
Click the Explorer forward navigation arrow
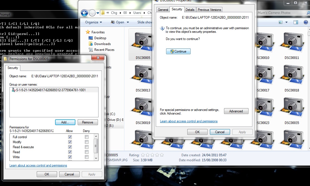coord(92,13)
